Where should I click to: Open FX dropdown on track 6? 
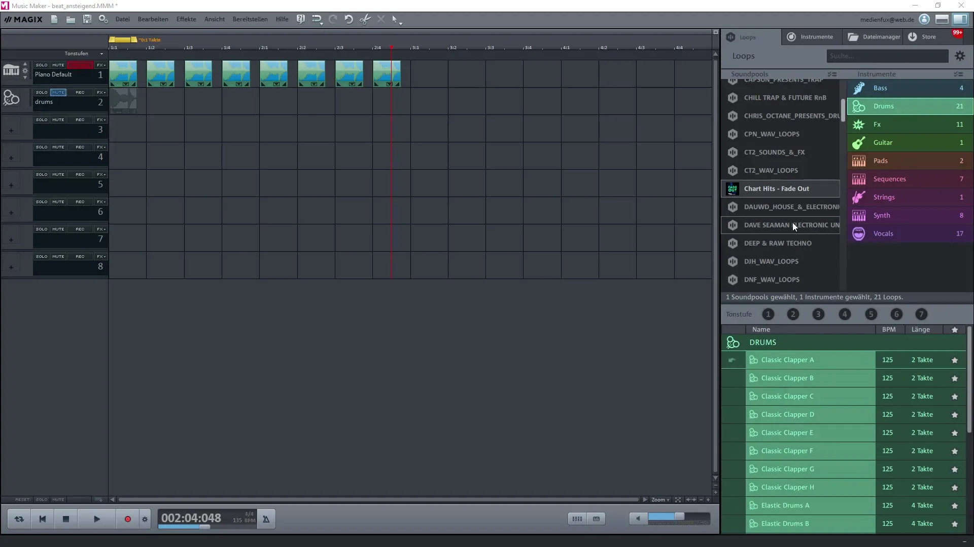(x=101, y=202)
